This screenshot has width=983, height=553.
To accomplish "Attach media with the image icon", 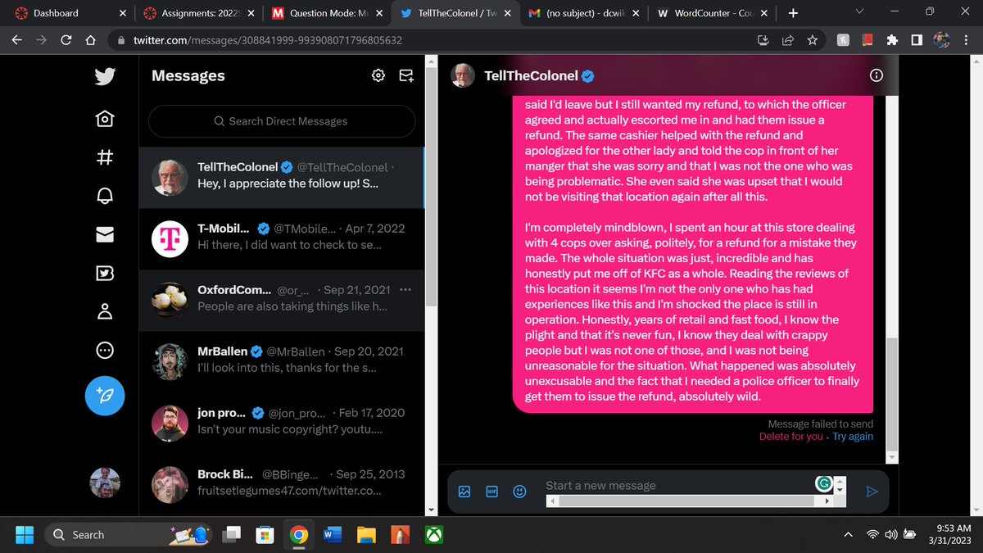I will tap(464, 492).
